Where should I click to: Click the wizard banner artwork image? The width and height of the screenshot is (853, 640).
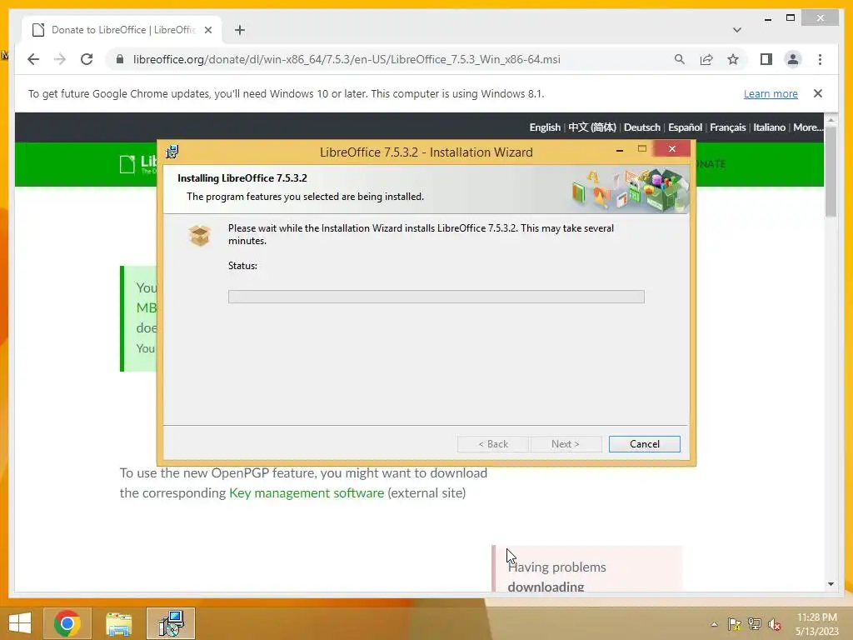coord(630,190)
